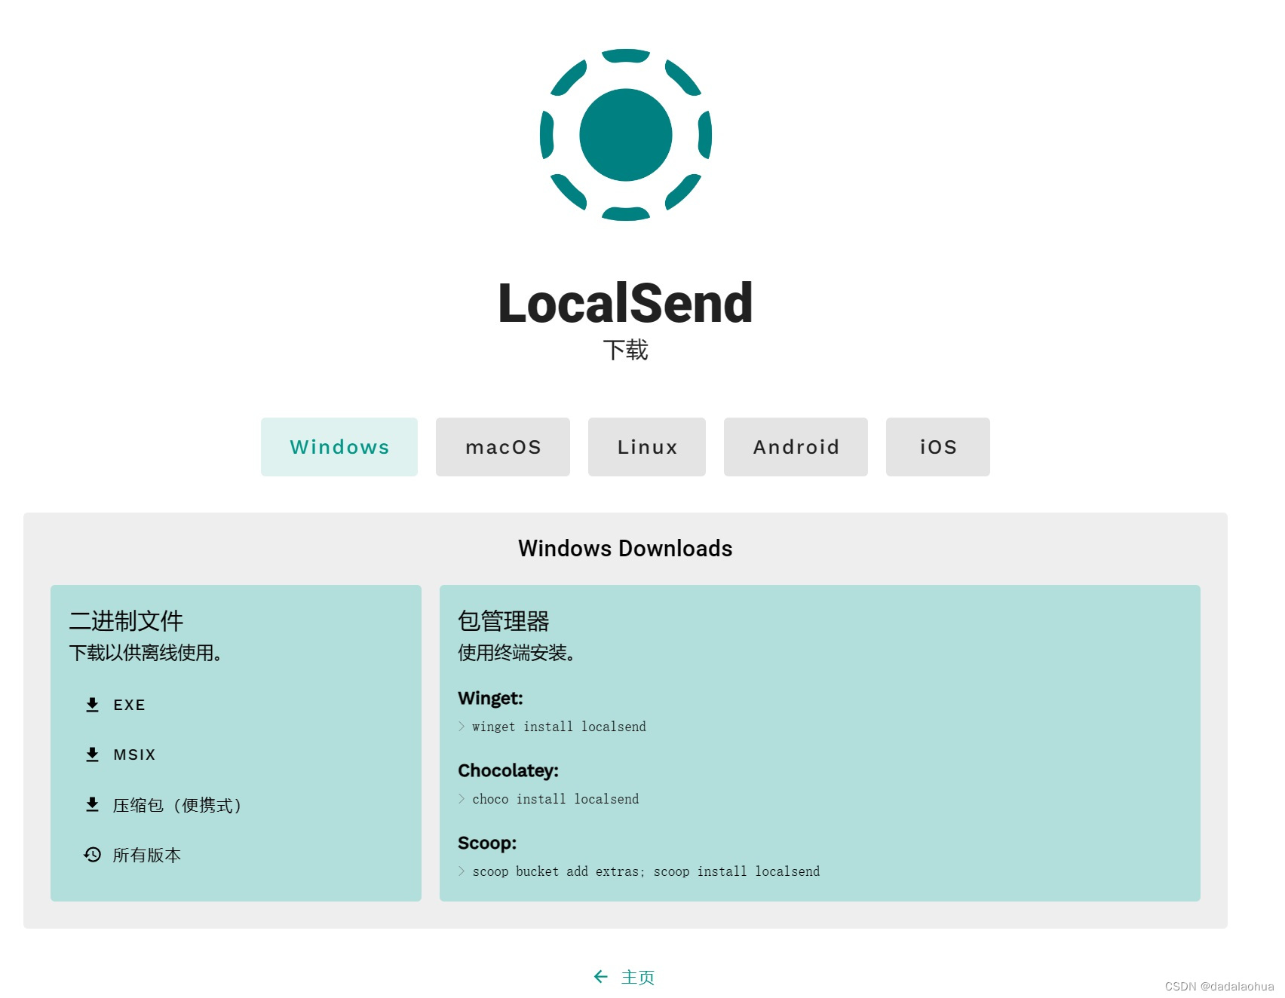Click the chevron before scoop bucket command

(462, 871)
